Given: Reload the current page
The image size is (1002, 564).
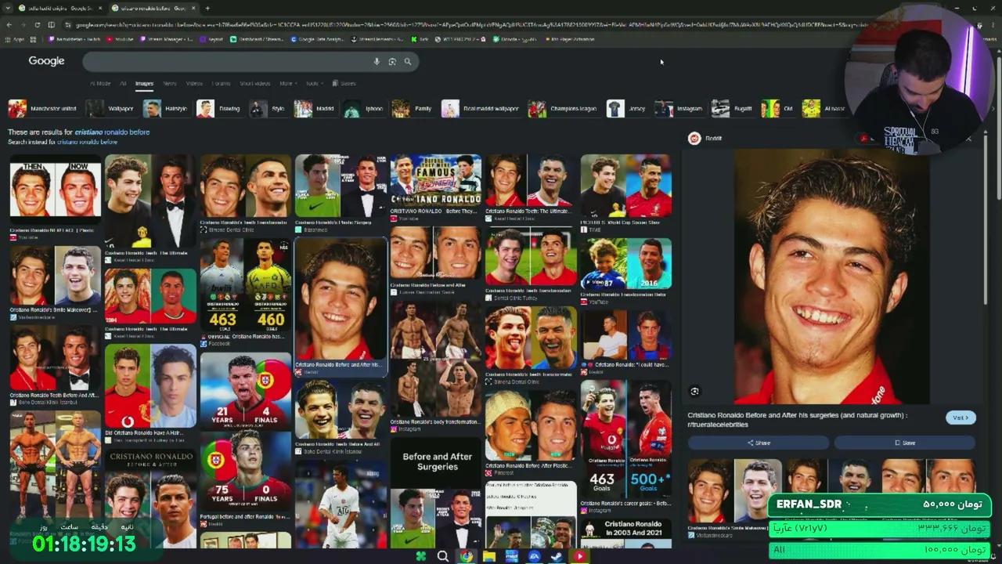Looking at the screenshot, I should click(37, 24).
